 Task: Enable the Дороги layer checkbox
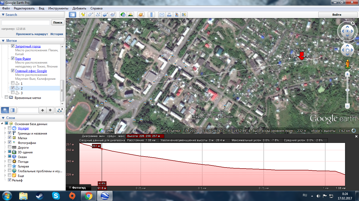click(10, 147)
